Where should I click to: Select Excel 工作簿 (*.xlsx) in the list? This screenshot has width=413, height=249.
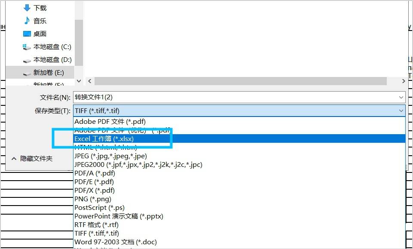pos(239,138)
